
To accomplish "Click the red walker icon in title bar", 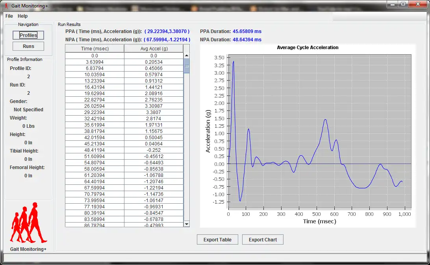I will pyautogui.click(x=6, y=6).
